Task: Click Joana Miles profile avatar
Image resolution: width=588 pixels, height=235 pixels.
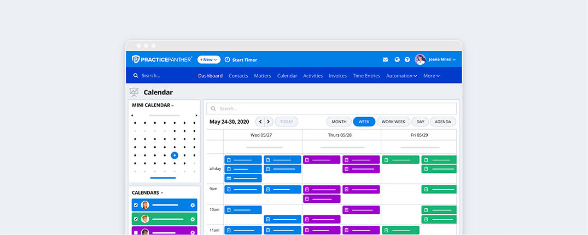Action: 420,59
